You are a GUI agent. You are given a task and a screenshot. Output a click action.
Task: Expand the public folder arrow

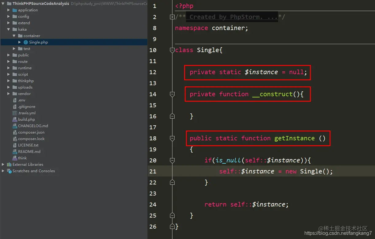click(x=9, y=55)
